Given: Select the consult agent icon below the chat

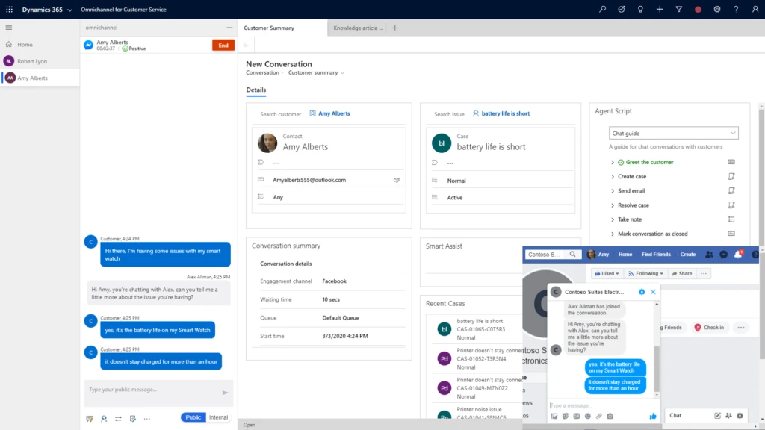Looking at the screenshot, I should pos(104,419).
